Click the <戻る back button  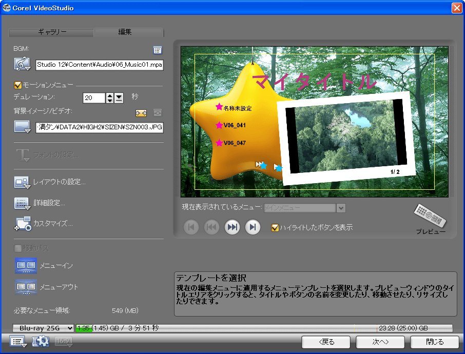(x=326, y=342)
